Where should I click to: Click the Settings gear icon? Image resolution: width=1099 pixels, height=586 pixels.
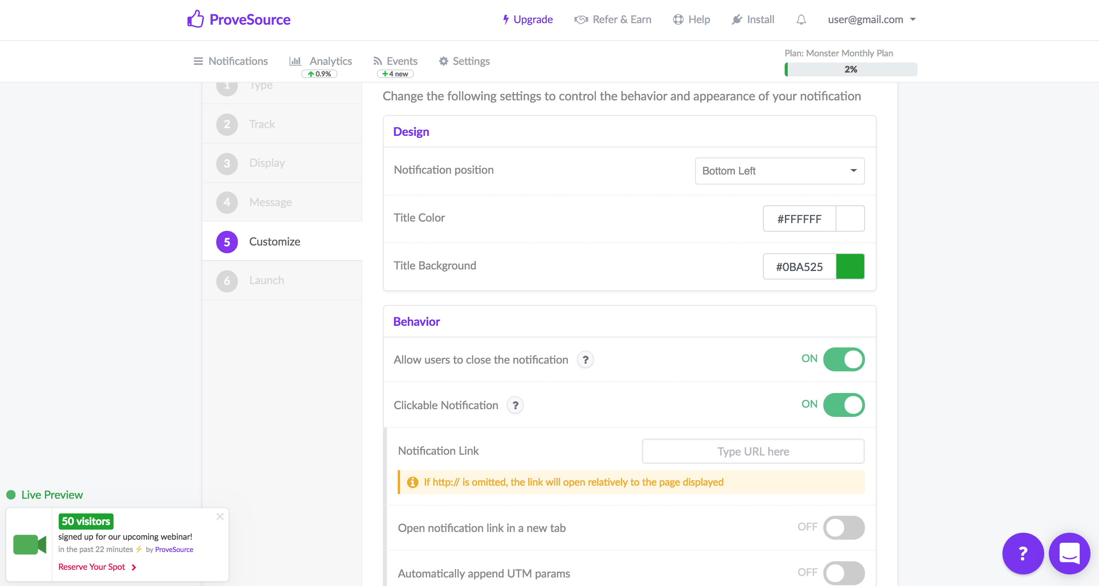click(443, 60)
